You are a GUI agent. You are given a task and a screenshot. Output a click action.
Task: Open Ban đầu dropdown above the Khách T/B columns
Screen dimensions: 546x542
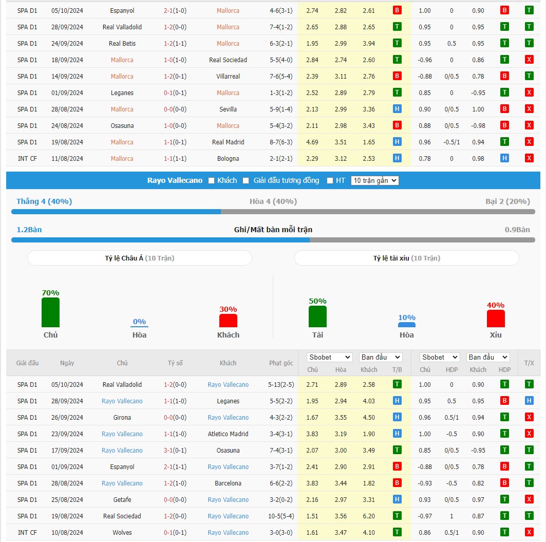(381, 357)
